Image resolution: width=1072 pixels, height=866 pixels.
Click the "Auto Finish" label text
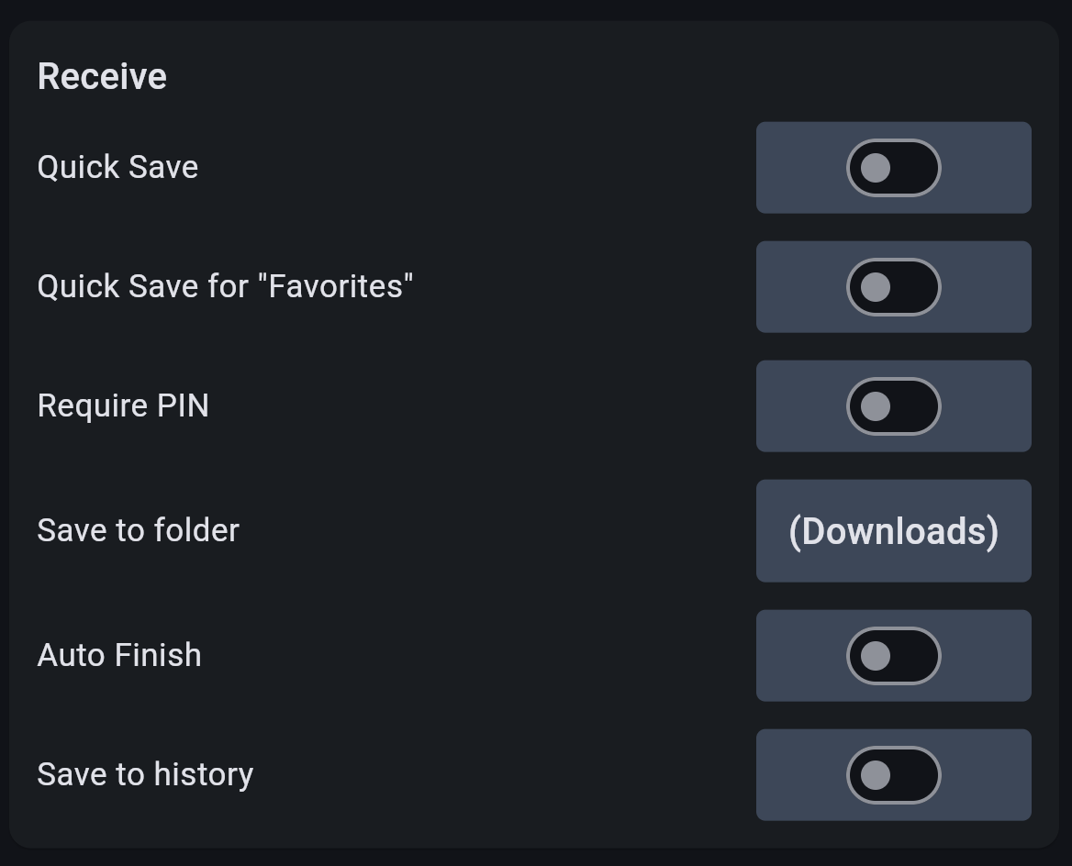[119, 656]
